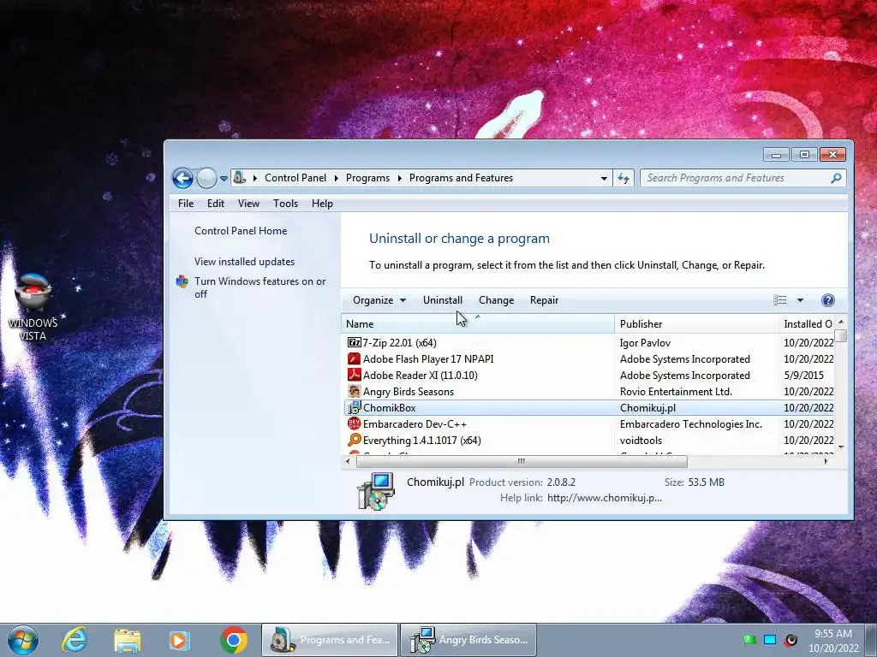Click the vertical scrollbar up arrow
Image resolution: width=877 pixels, height=657 pixels.
click(x=841, y=323)
